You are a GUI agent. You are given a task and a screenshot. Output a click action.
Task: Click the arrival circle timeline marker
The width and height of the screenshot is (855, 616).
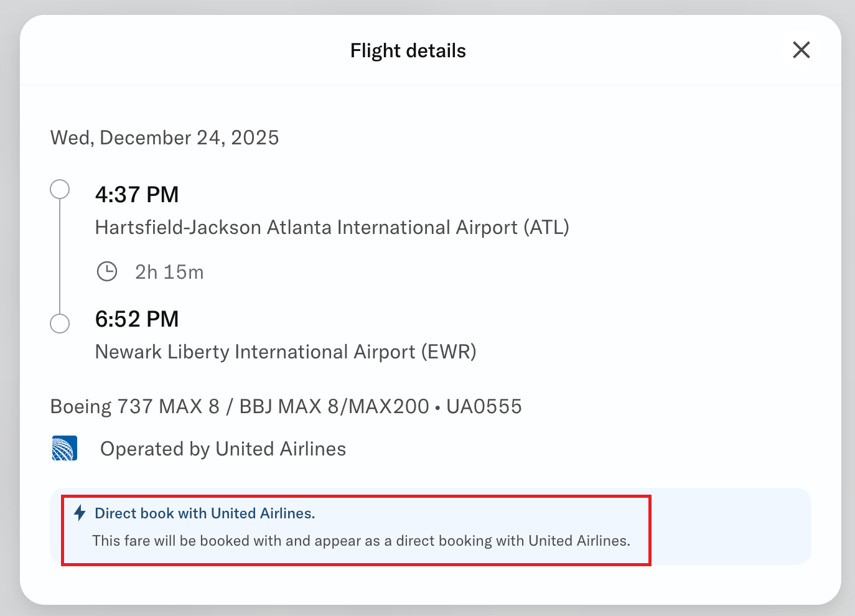coord(60,324)
